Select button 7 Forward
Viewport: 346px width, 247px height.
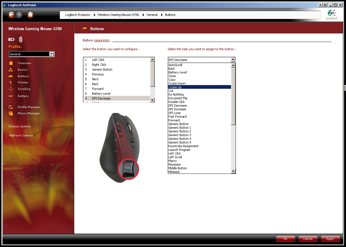tap(117, 89)
